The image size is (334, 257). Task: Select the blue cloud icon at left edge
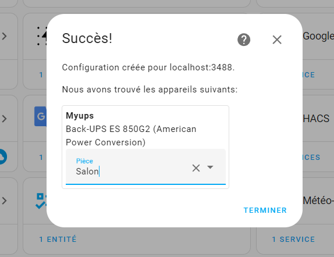3,157
